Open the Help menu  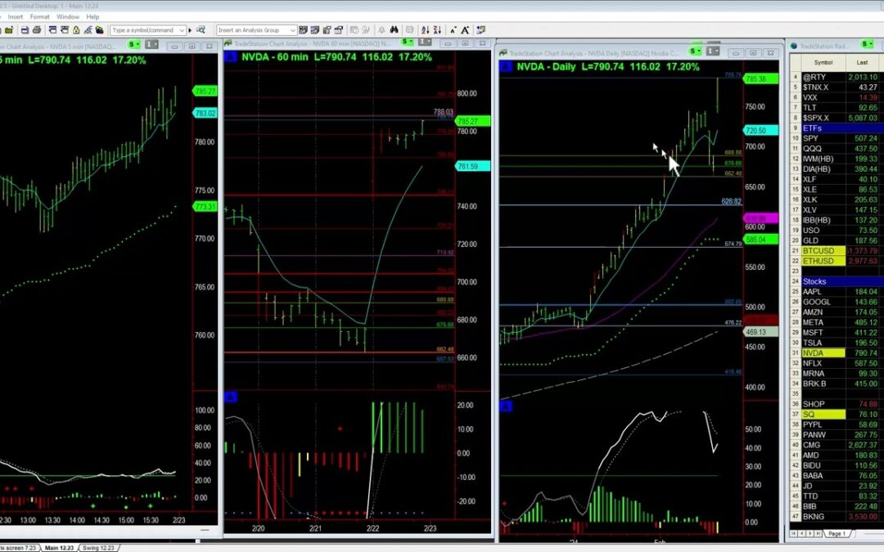pyautogui.click(x=93, y=17)
